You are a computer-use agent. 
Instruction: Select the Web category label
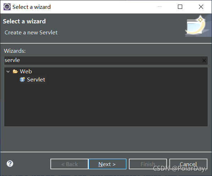click(x=26, y=71)
